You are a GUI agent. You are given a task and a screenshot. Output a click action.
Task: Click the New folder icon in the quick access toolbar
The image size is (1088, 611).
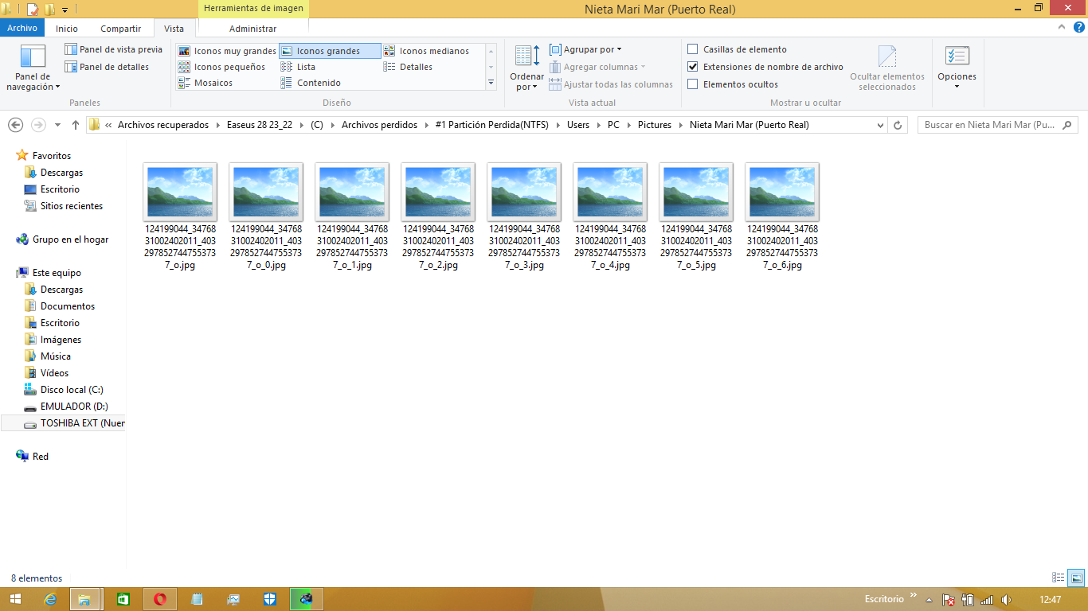point(49,10)
